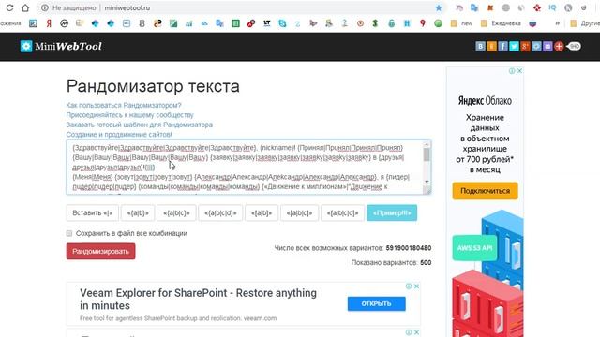Share page on VKontakte
The width and height of the screenshot is (600, 337).
(x=480, y=46)
